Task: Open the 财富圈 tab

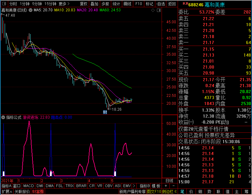Action: pyautogui.click(x=38, y=192)
